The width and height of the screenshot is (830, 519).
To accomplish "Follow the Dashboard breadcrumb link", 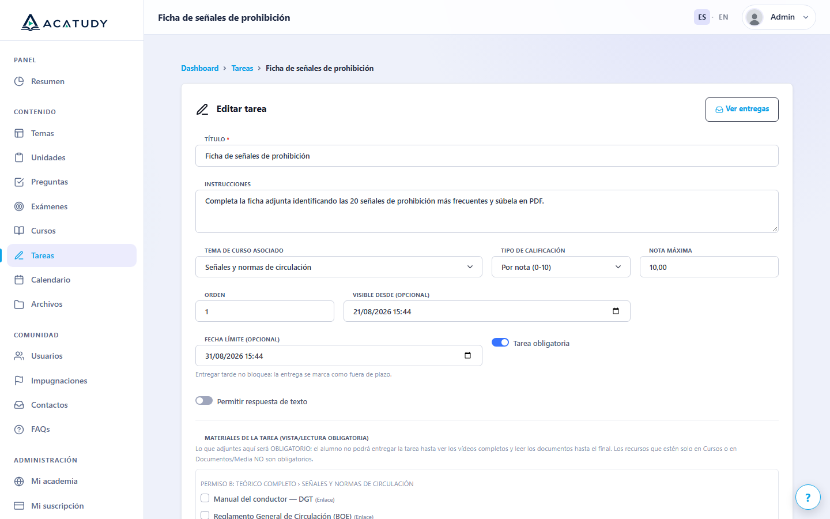I will click(x=200, y=68).
